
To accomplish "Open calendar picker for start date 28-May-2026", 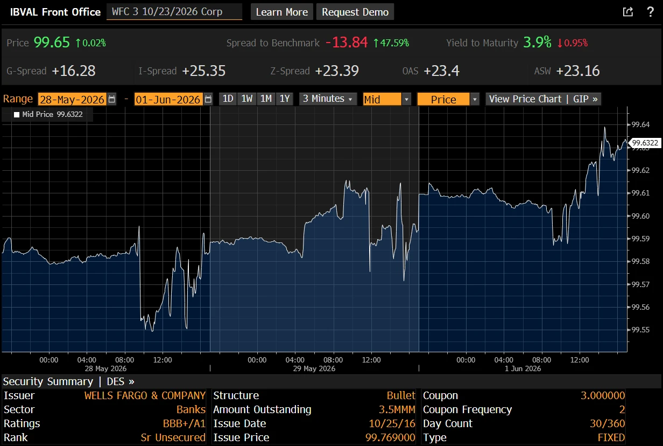I will coord(111,99).
